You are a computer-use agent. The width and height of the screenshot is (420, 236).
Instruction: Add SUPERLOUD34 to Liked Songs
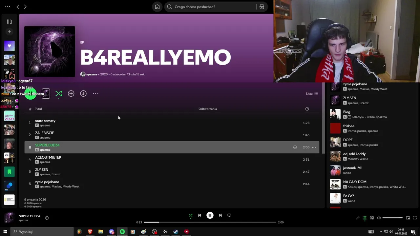tap(295, 147)
